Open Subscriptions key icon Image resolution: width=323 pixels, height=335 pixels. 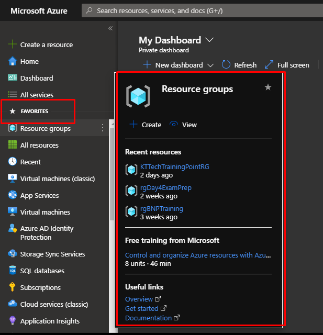(x=13, y=287)
